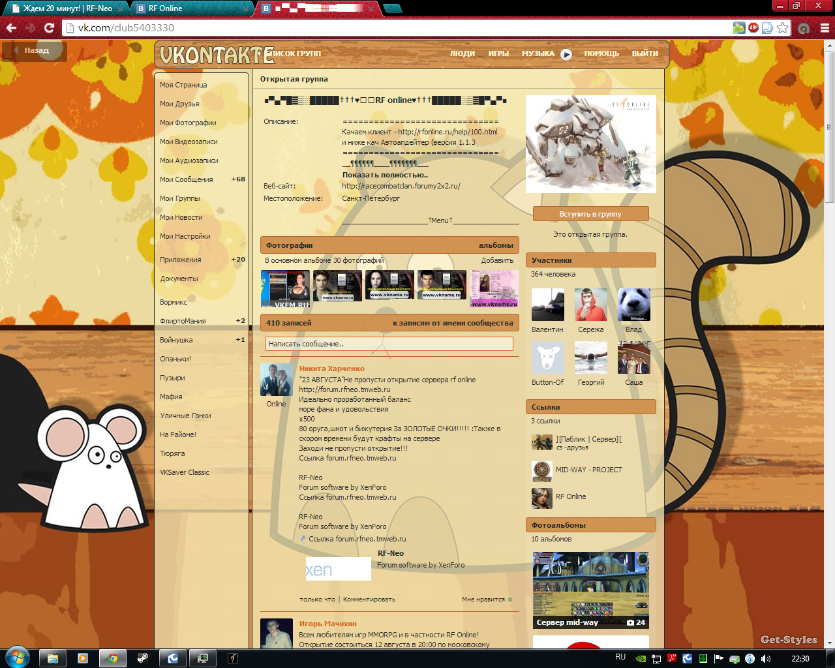The width and height of the screenshot is (835, 668).
Task: Open member Сережа's avatar
Action: [591, 305]
